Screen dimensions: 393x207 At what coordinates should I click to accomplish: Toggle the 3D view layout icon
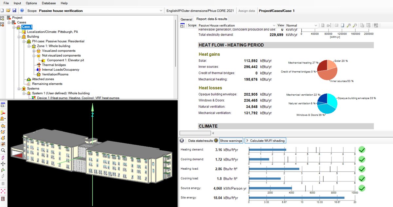[3, 105]
